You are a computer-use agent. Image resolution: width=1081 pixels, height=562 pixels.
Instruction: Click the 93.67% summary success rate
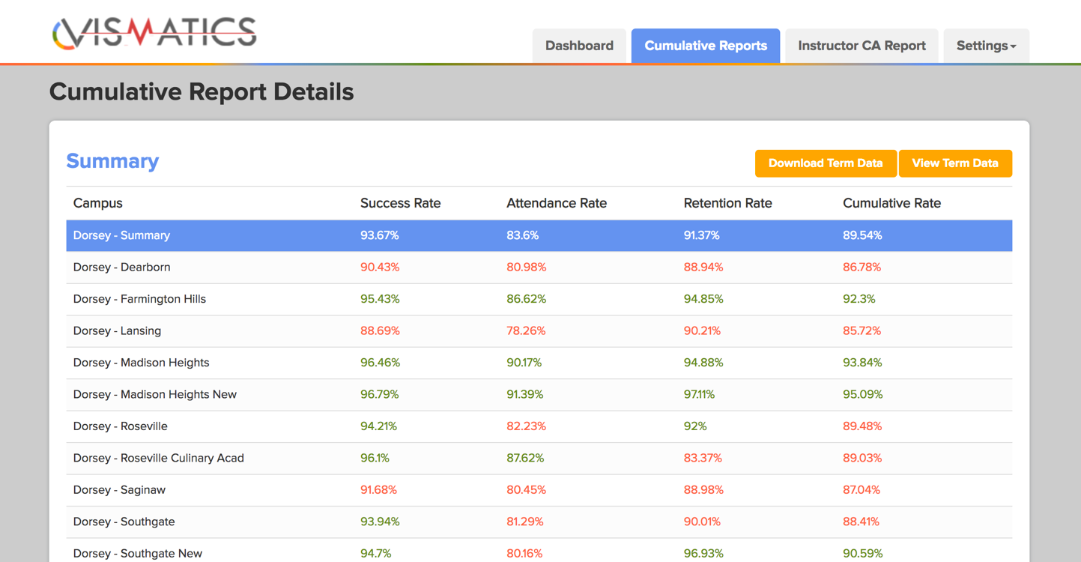(x=380, y=235)
